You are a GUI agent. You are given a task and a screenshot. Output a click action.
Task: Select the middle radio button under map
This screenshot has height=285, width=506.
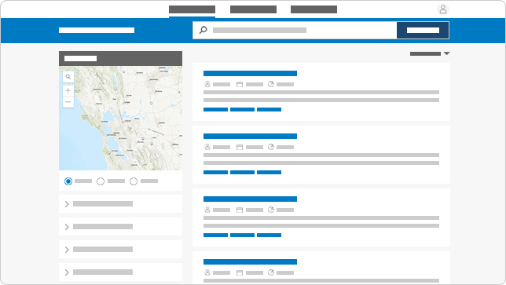(x=101, y=181)
